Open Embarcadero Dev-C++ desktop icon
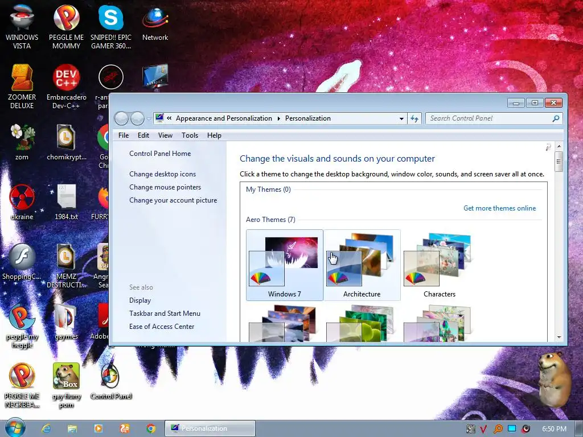Screen dimensions: 583x437 tap(66, 86)
